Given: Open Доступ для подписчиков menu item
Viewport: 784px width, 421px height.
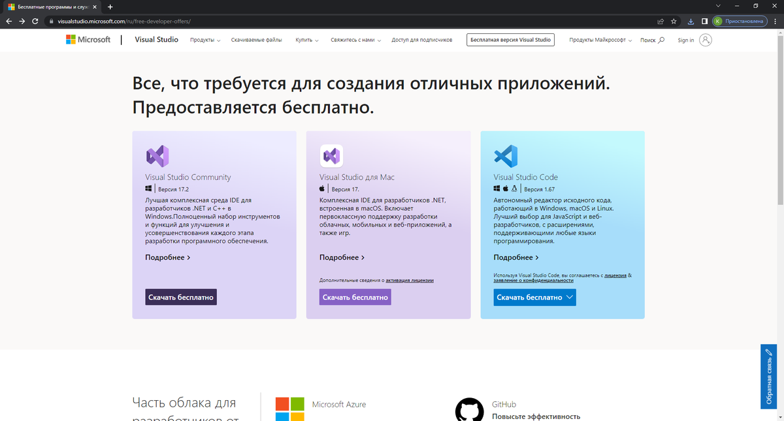Looking at the screenshot, I should [422, 40].
